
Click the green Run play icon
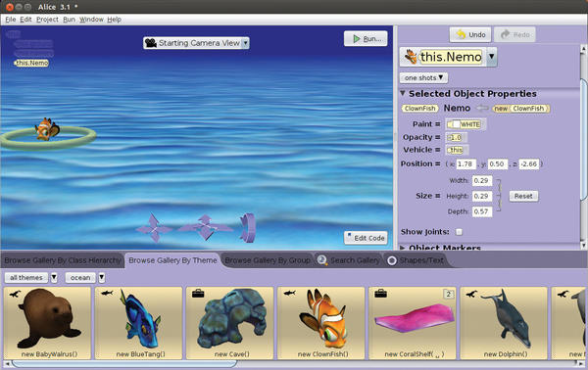[357, 38]
